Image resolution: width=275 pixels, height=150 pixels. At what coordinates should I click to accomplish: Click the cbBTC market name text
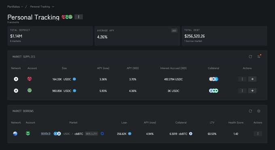(x=79, y=134)
